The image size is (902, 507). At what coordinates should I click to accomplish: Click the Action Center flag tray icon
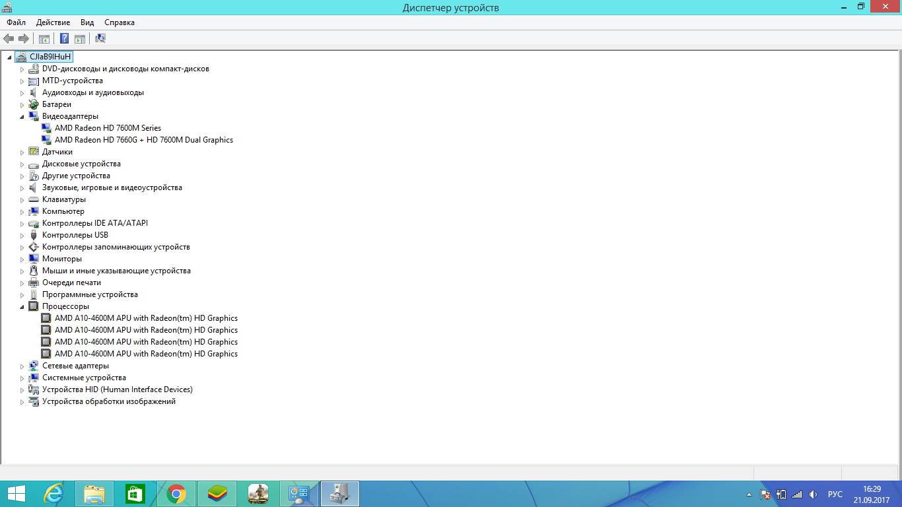[766, 494]
